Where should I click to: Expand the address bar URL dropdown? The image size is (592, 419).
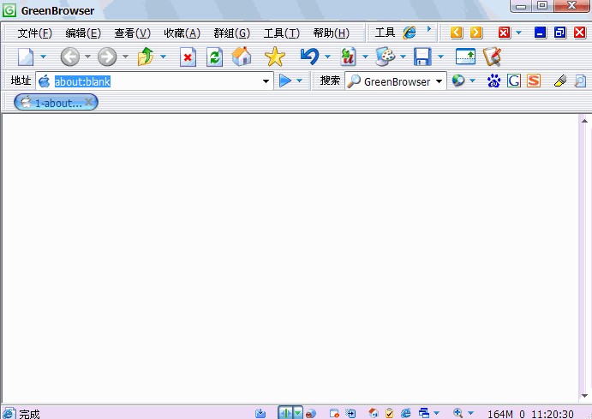coord(266,81)
